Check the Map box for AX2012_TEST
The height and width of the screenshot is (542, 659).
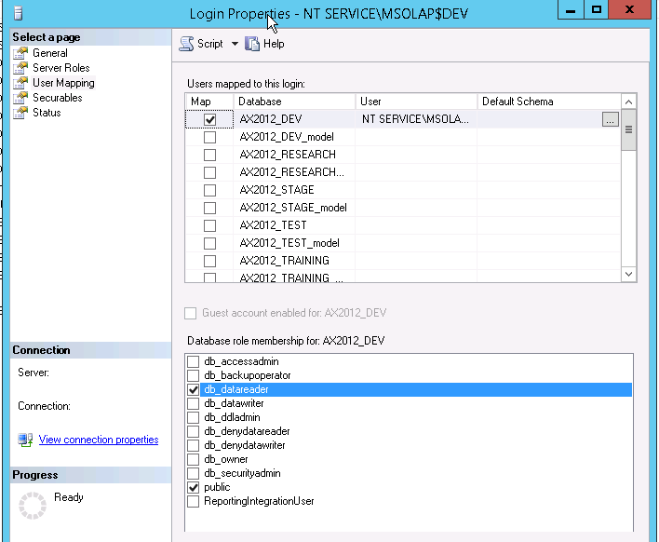click(x=209, y=225)
